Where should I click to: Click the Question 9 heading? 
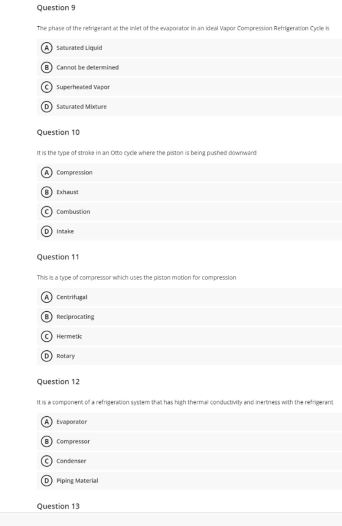56,8
